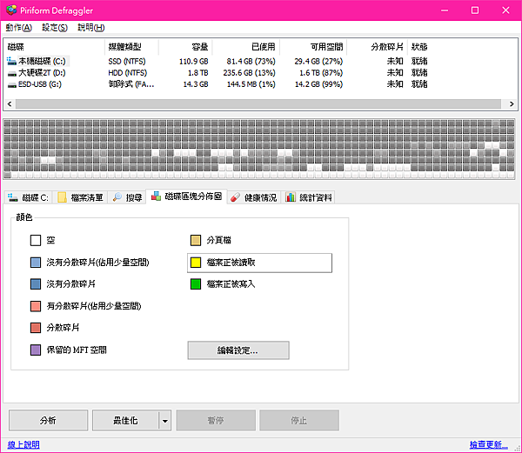The image size is (522, 453).
Task: Sort by the 容量 column header
Action: point(185,47)
